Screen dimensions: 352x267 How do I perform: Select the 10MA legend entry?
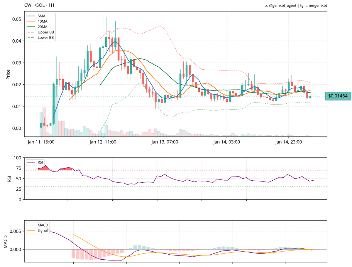(37, 21)
